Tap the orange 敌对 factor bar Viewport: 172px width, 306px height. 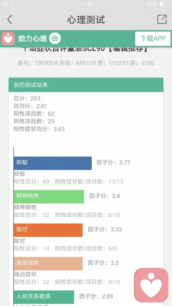[48, 230]
